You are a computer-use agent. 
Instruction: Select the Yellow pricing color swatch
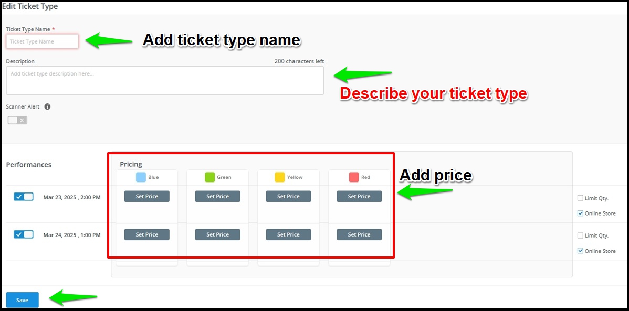coord(280,177)
